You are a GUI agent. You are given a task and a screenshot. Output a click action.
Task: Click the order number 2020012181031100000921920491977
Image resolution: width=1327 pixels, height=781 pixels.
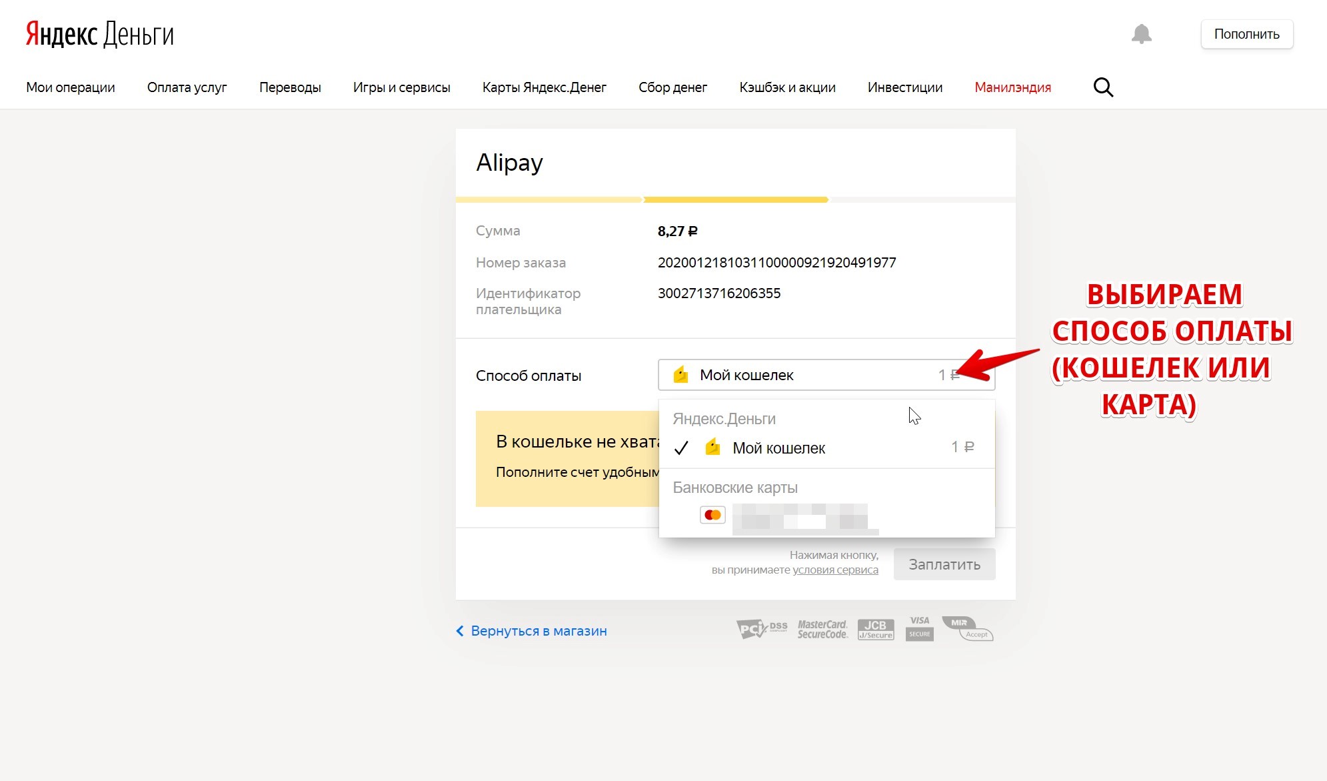point(776,263)
